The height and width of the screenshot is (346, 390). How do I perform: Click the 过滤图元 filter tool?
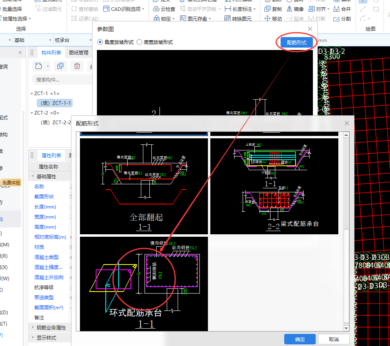click(48, 9)
